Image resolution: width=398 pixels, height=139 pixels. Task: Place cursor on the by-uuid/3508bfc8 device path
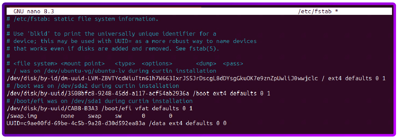98,94
